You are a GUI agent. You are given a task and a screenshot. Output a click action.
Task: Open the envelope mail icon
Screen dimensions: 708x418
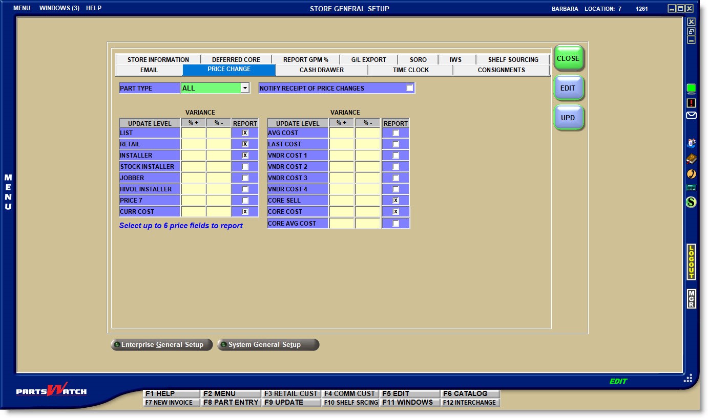(691, 116)
